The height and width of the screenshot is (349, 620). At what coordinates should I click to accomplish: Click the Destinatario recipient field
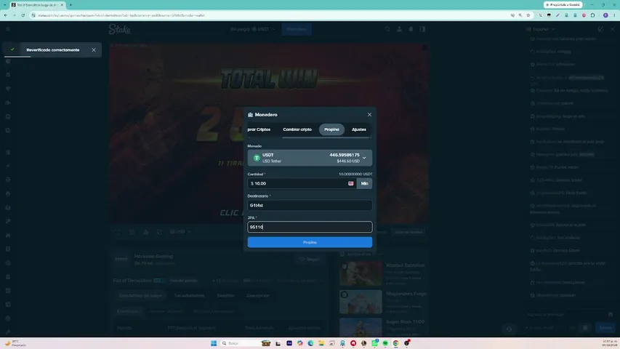(x=310, y=205)
